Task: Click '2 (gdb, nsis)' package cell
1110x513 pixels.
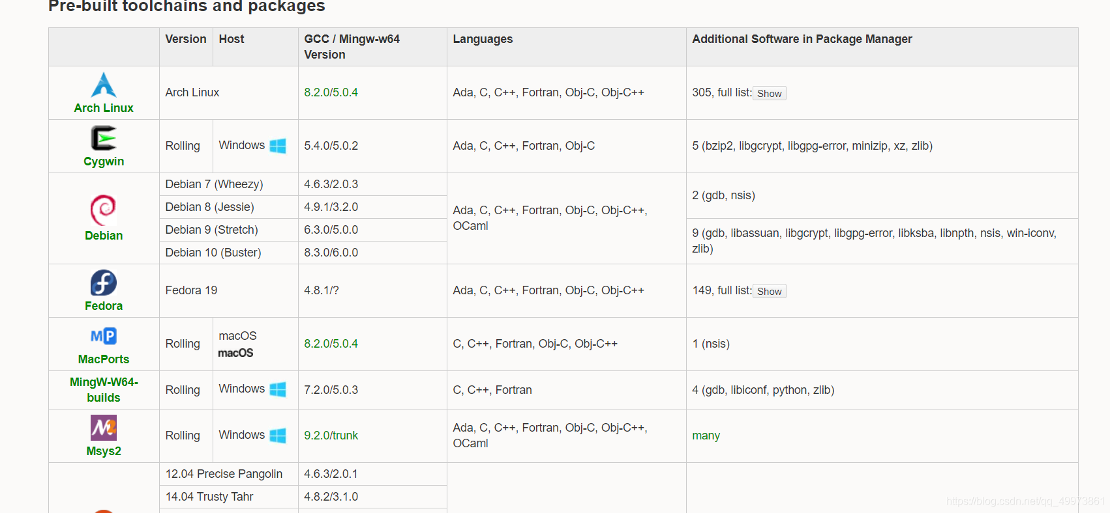Action: click(882, 195)
